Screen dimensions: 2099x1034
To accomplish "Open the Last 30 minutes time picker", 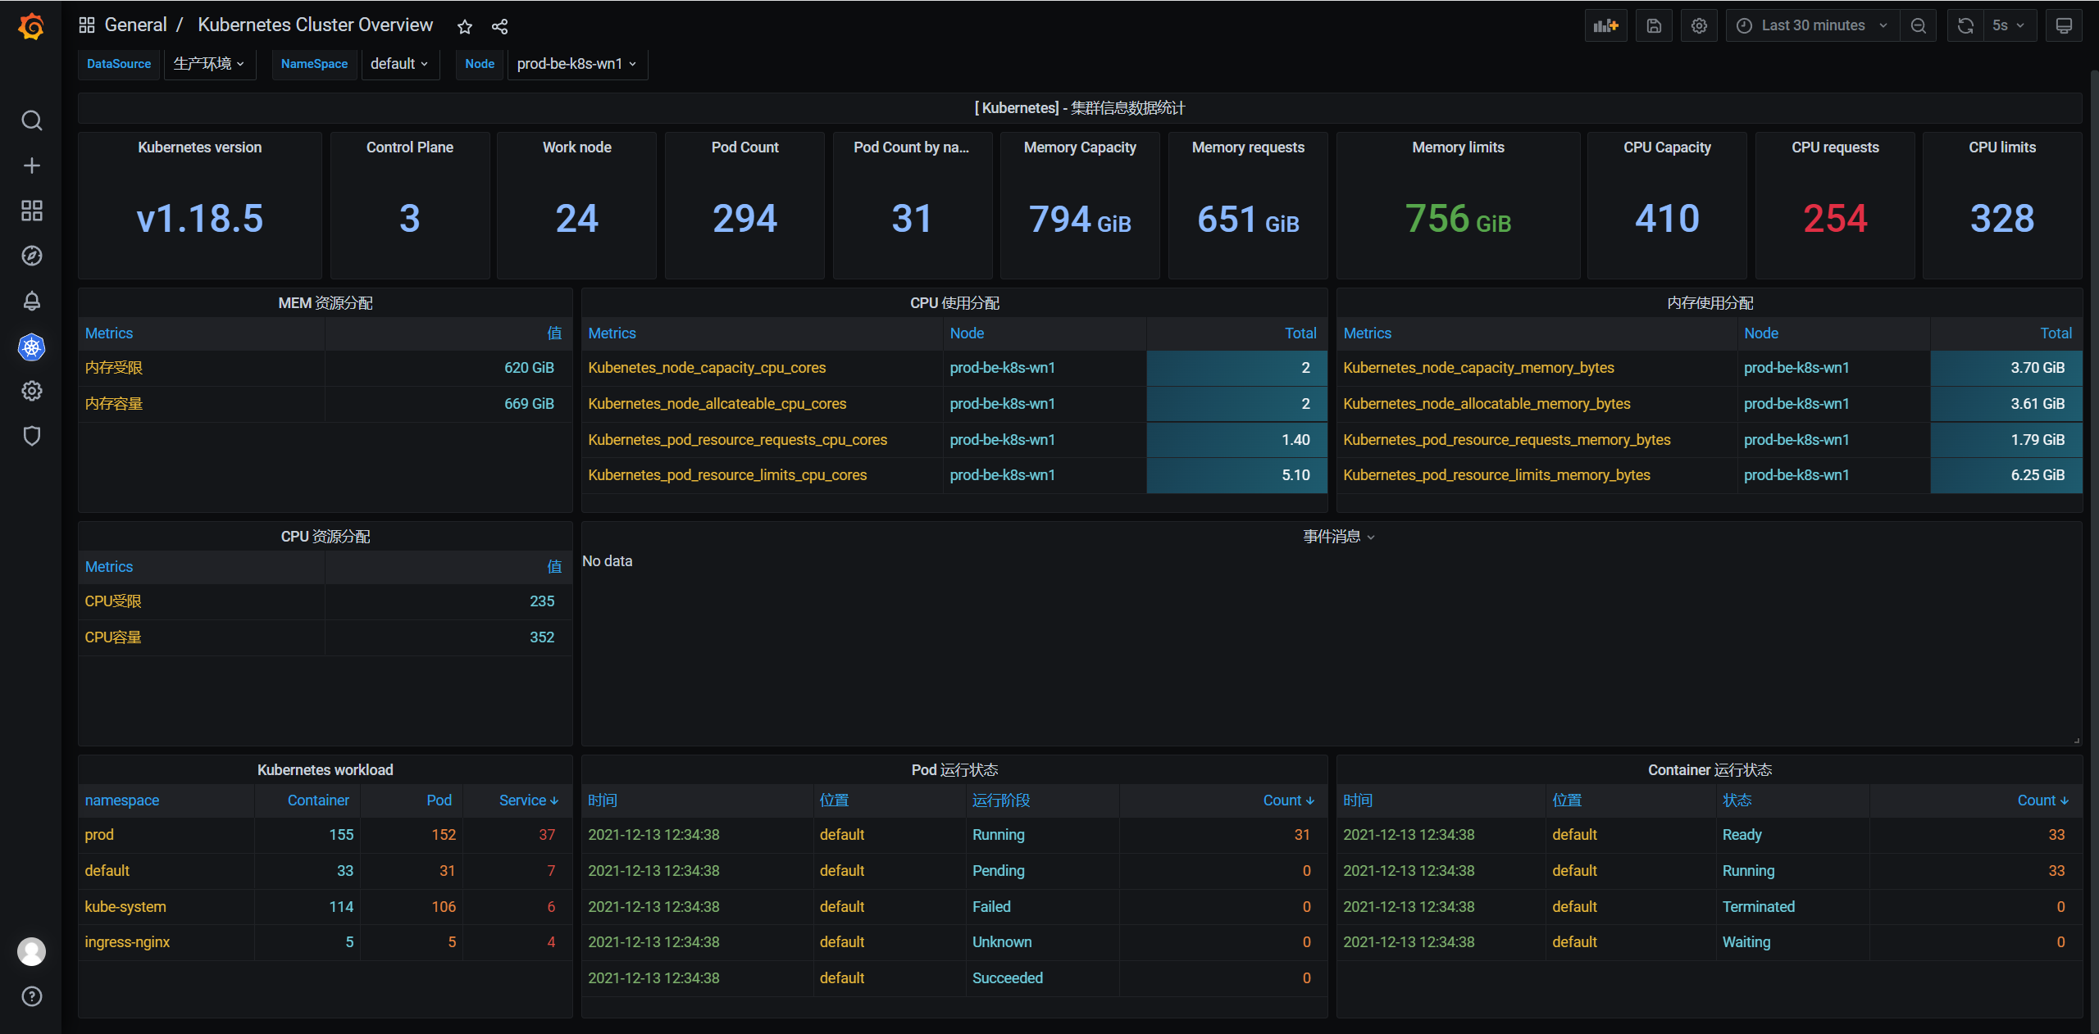I will (1812, 25).
